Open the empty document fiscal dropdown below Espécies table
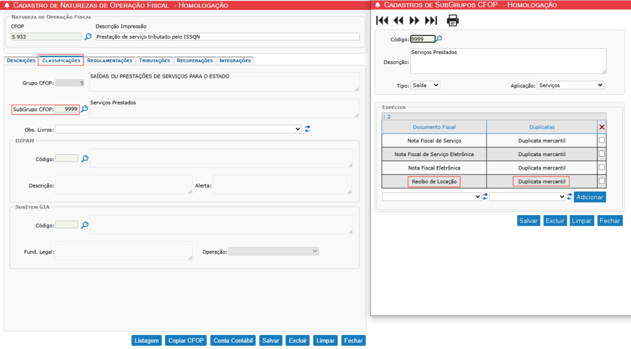The height and width of the screenshot is (349, 631). (431, 197)
